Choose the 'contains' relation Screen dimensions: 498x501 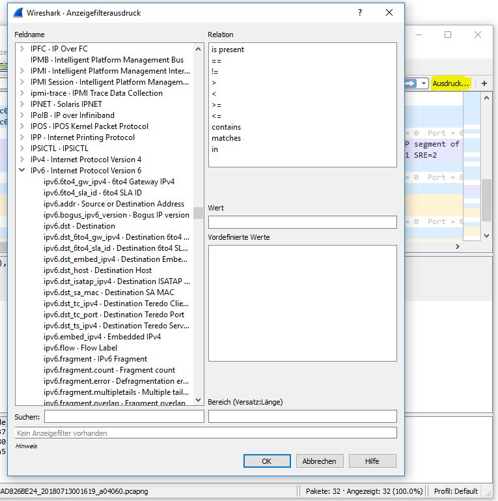point(226,127)
